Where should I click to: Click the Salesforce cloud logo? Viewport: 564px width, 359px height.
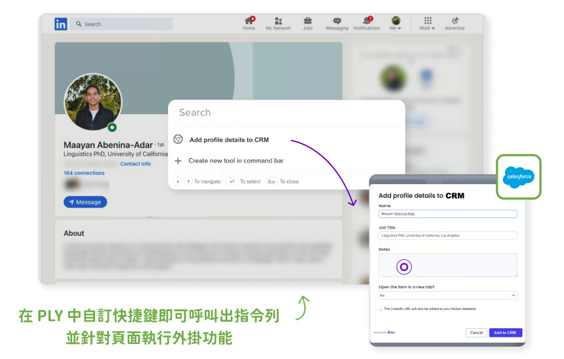pyautogui.click(x=518, y=176)
